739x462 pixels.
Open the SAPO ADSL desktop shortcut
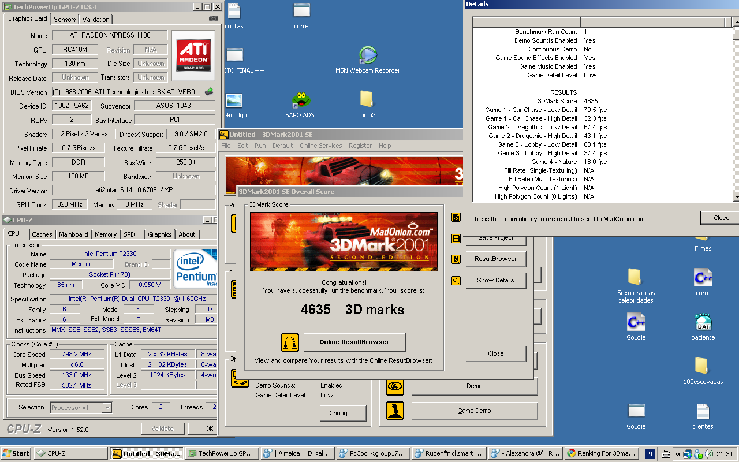(x=301, y=105)
